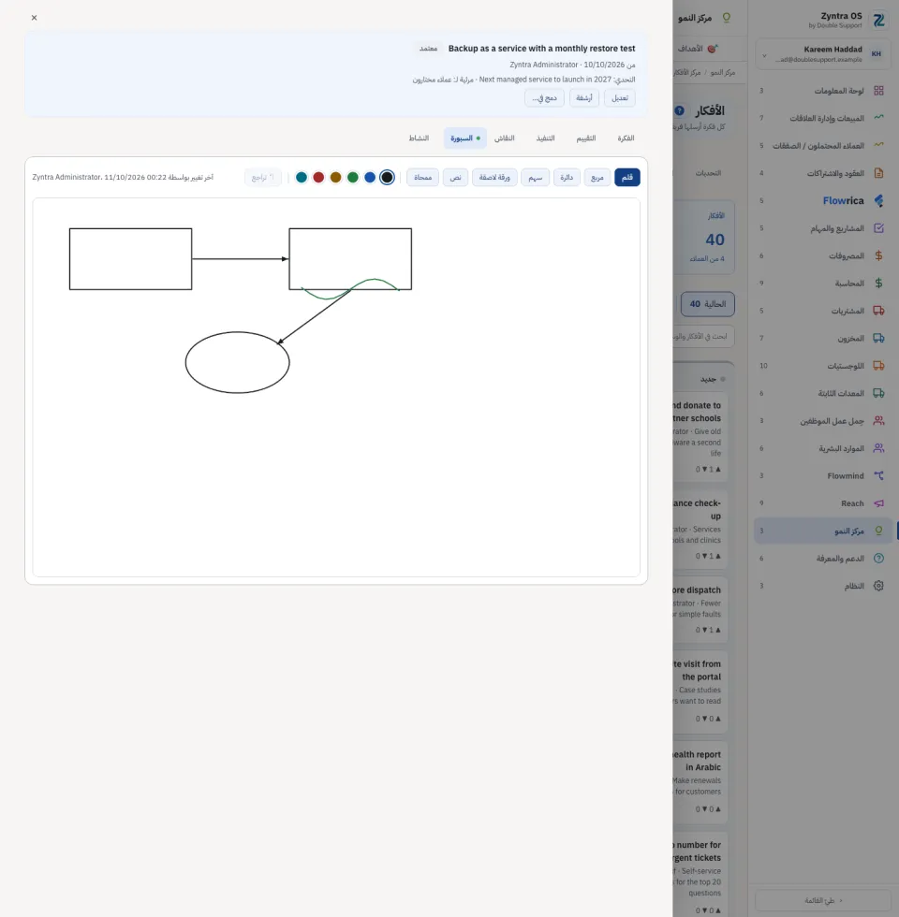This screenshot has width=899, height=917.
Task: Click the blue help icon beside الأفكار heading
Action: pos(680,110)
